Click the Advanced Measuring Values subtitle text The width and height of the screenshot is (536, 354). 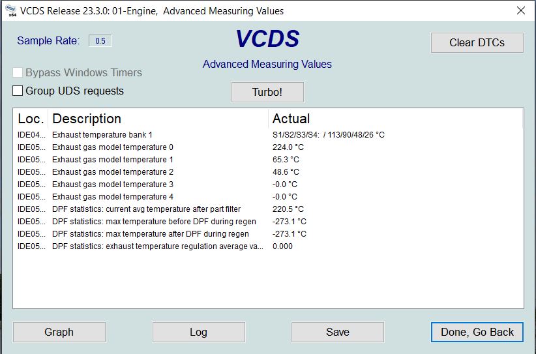tap(267, 65)
